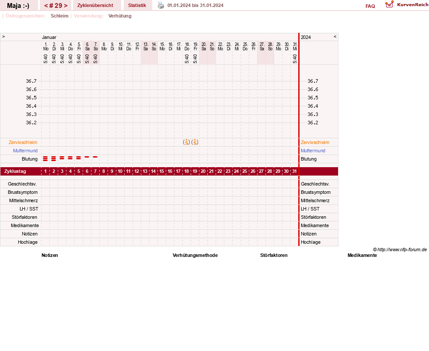Click the left Brustsymptom row label

(x=23, y=192)
